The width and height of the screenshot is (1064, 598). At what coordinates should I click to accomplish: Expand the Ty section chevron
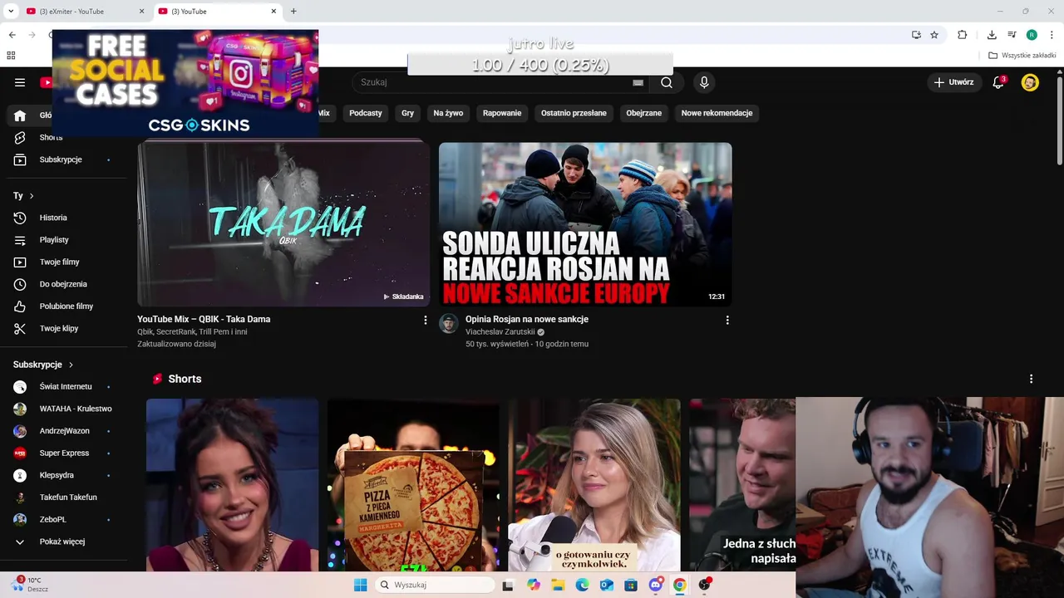coord(32,196)
